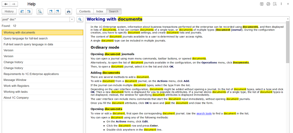Click the forward navigation arrow

pos(14,4)
